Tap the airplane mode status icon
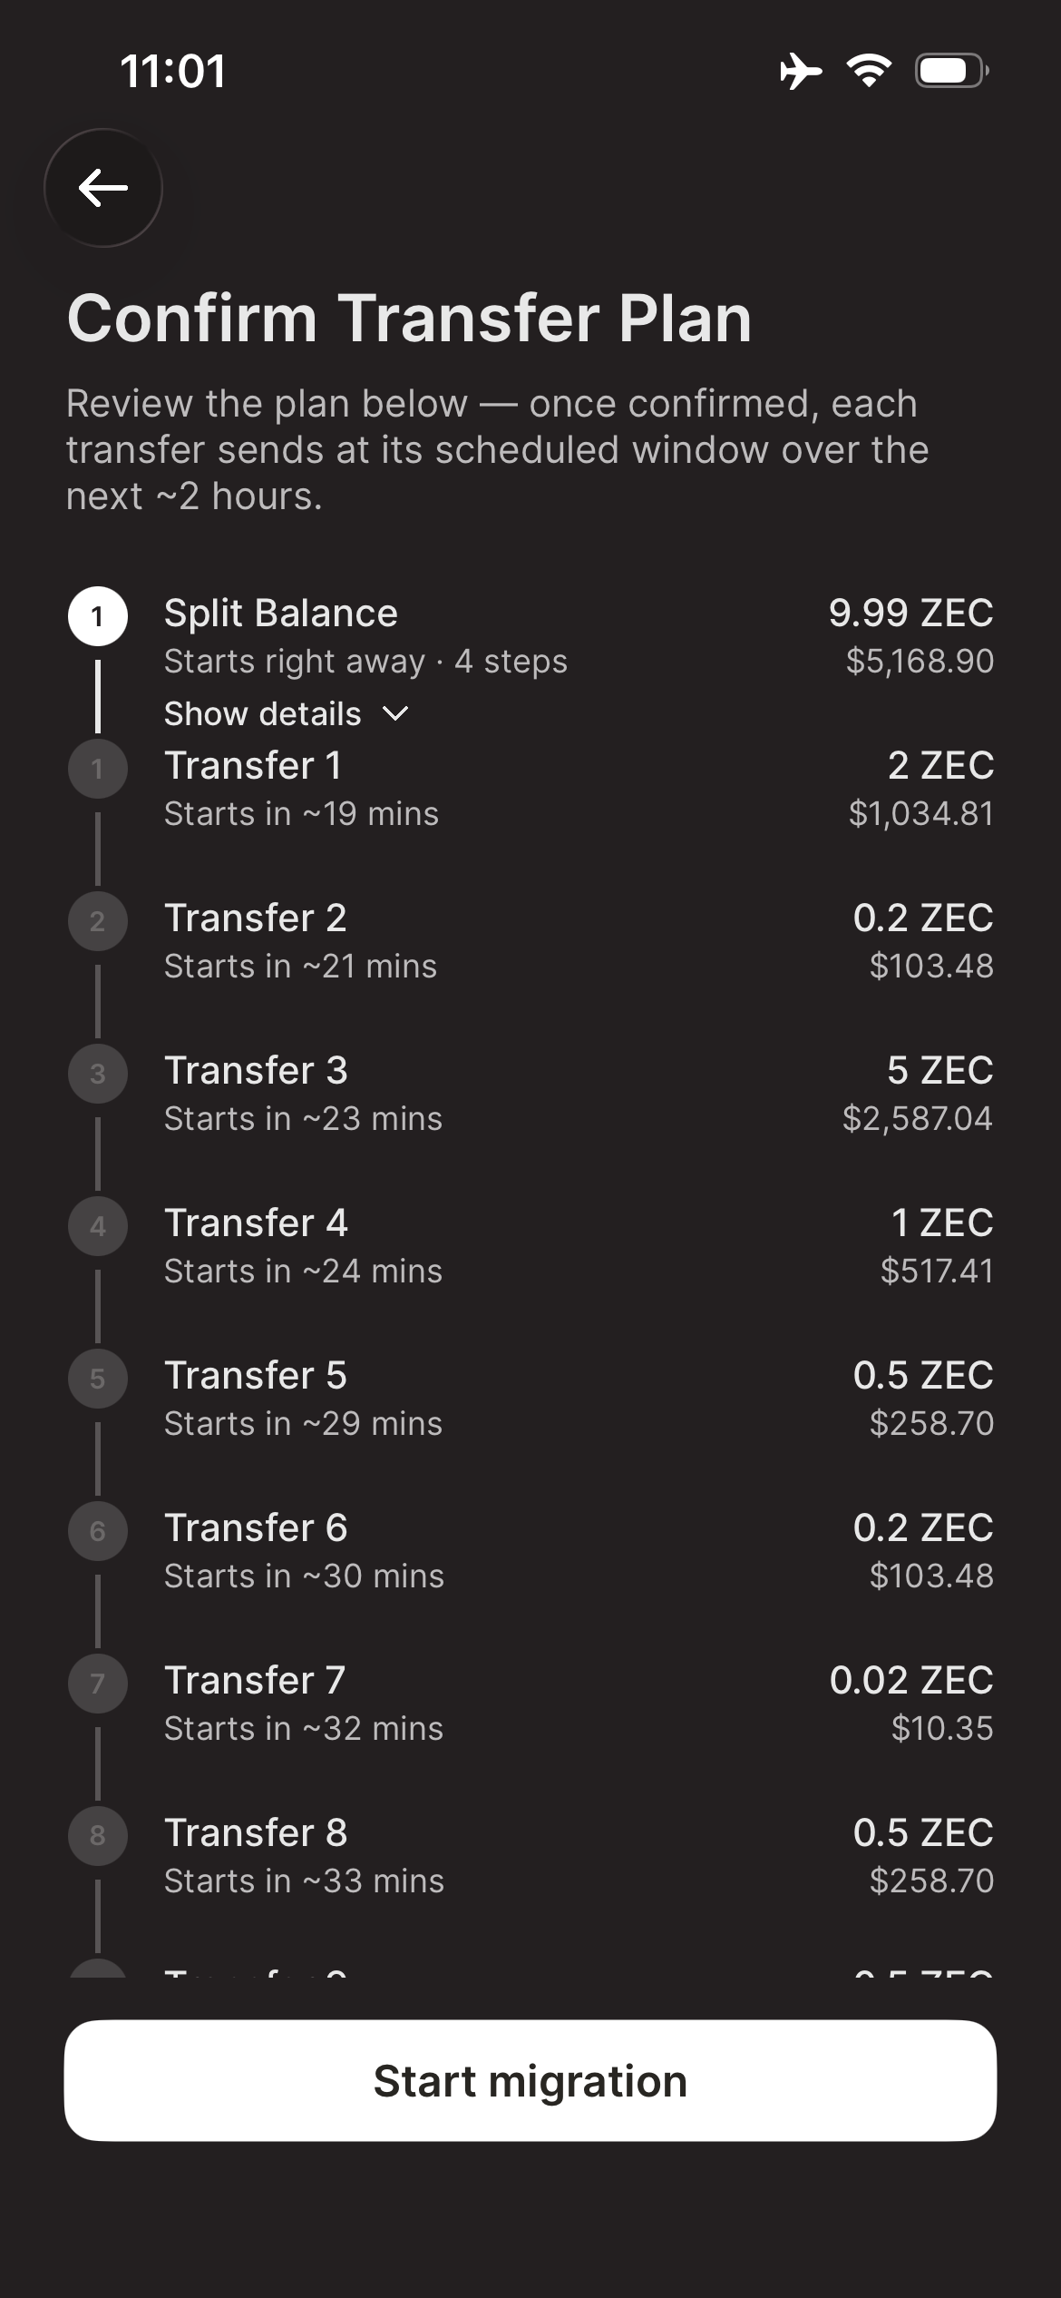The image size is (1061, 2298). (800, 71)
